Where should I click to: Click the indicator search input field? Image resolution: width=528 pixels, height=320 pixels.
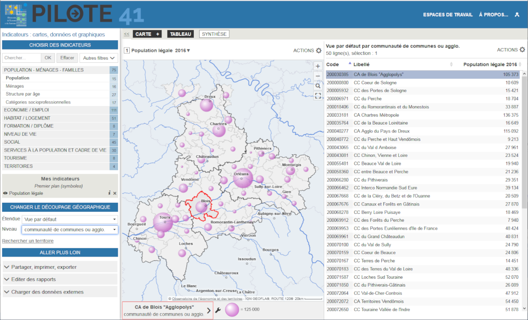[x=21, y=58]
